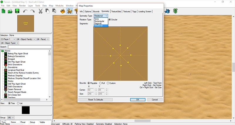This screenshot has width=235, height=125.
Task: Open the Tags tab
Action: pyautogui.click(x=134, y=11)
